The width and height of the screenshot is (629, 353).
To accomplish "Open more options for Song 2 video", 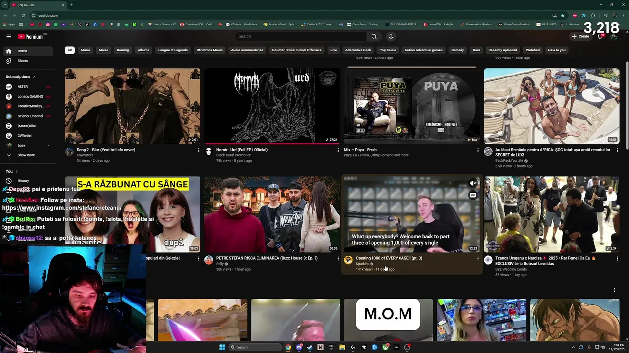I will pos(198,150).
